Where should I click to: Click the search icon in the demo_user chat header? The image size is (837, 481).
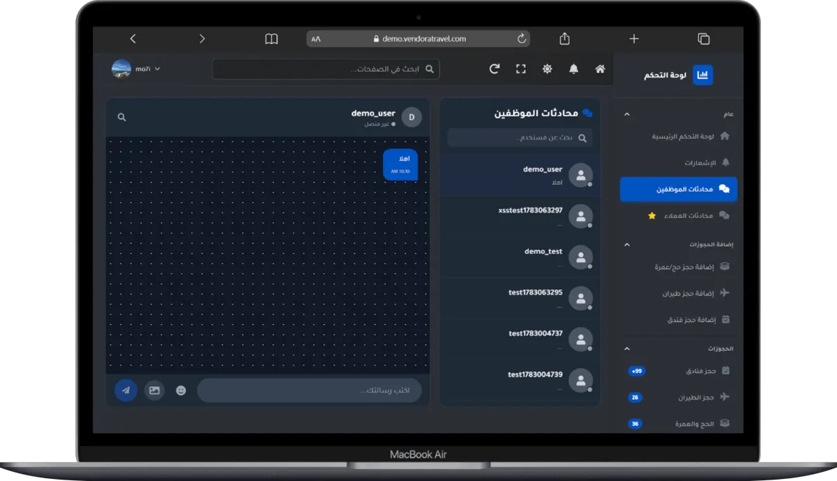(x=122, y=117)
